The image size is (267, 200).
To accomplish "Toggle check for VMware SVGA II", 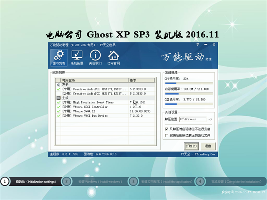I will [58, 111].
